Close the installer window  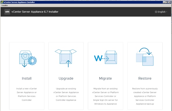coord(169,2)
